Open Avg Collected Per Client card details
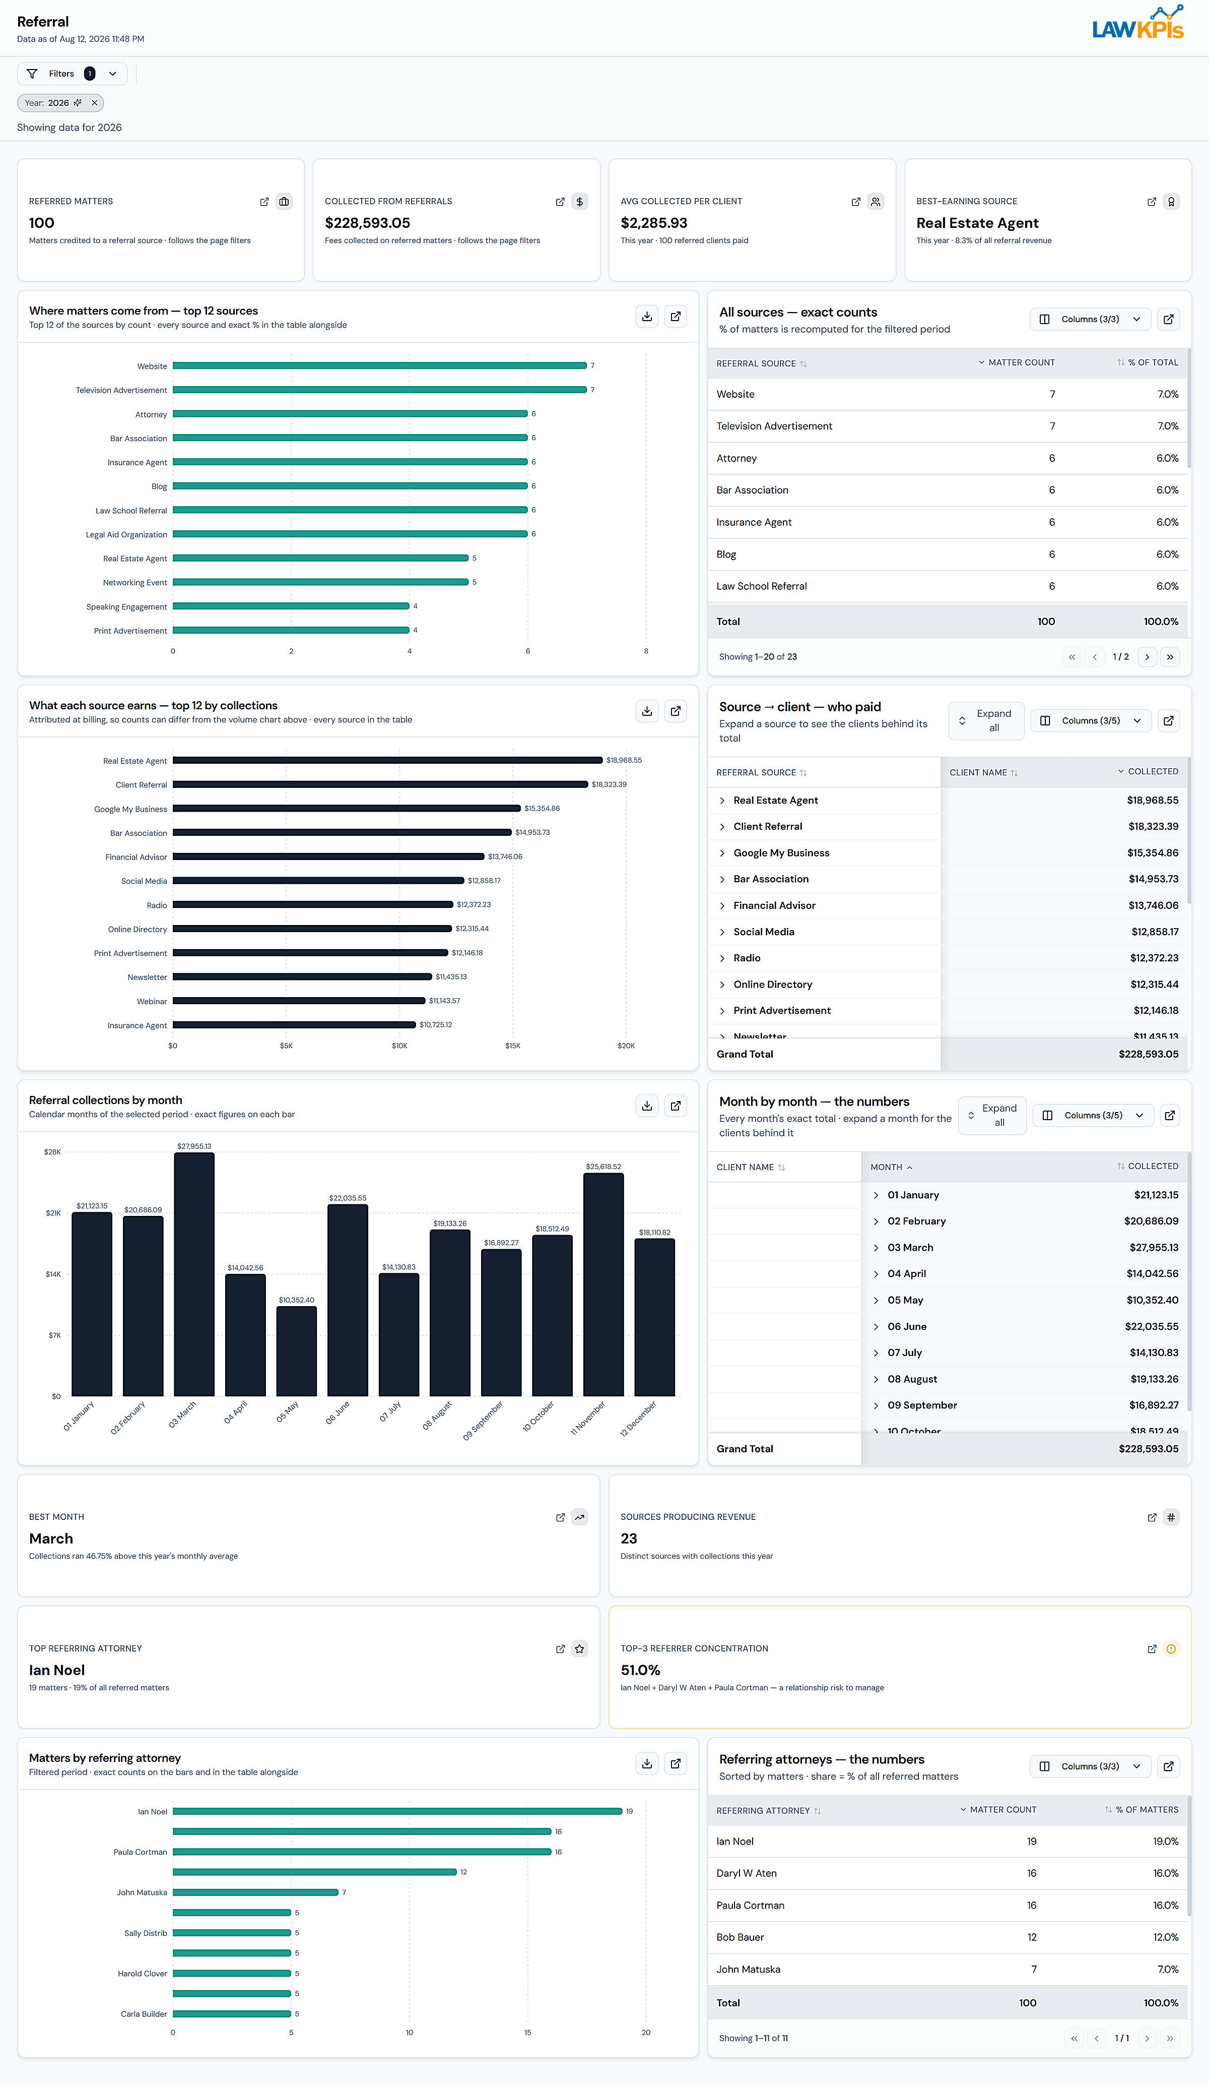 click(x=856, y=202)
